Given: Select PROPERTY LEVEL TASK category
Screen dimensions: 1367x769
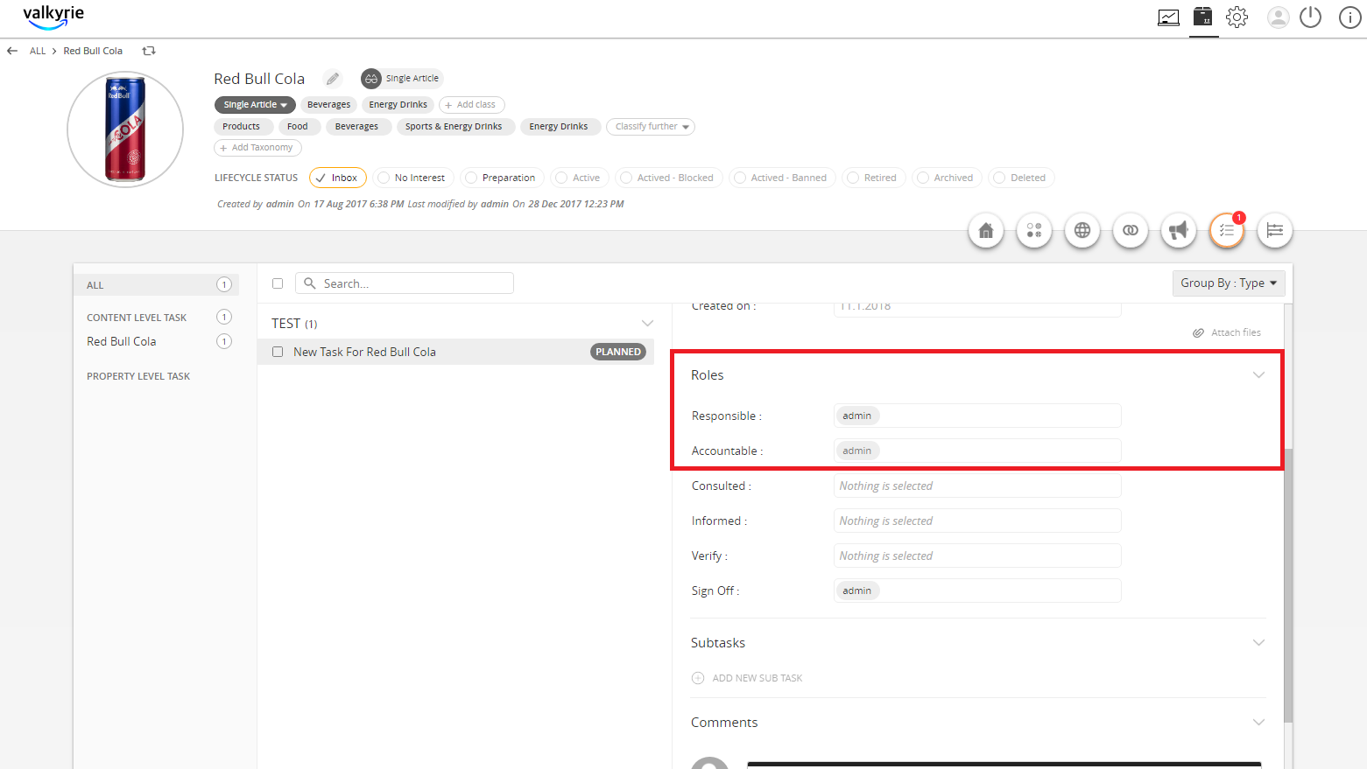Looking at the screenshot, I should tap(138, 376).
